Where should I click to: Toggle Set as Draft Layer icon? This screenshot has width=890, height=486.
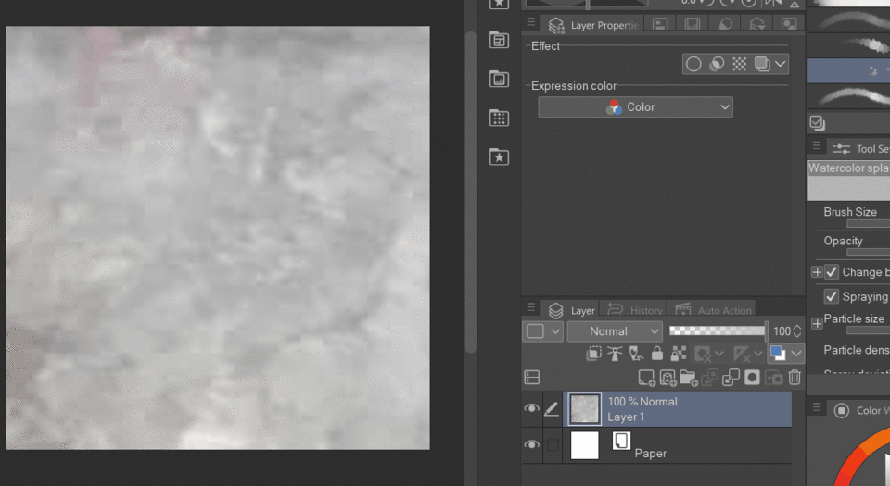[x=636, y=354]
